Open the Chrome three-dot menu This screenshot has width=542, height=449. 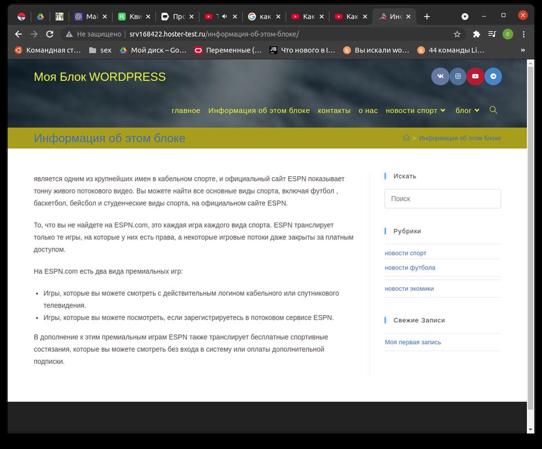(x=523, y=34)
